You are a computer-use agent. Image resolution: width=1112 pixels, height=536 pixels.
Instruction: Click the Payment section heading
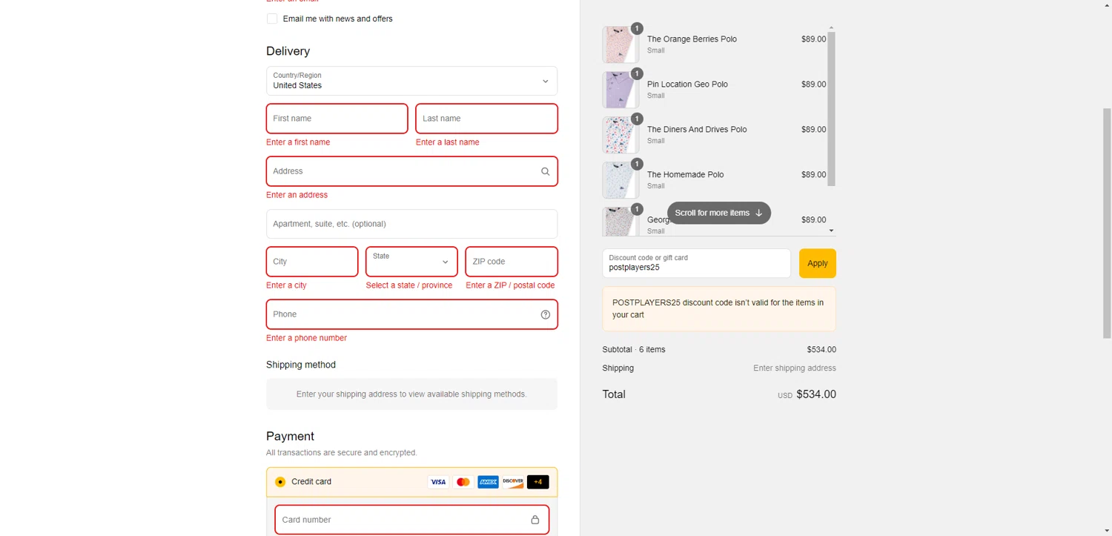pyautogui.click(x=290, y=436)
